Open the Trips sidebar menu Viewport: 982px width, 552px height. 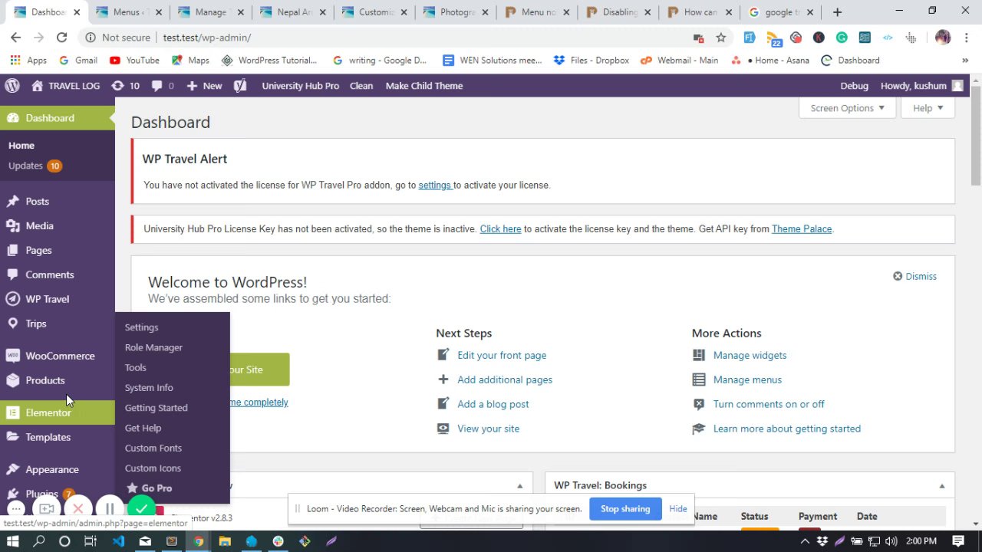pos(58,324)
